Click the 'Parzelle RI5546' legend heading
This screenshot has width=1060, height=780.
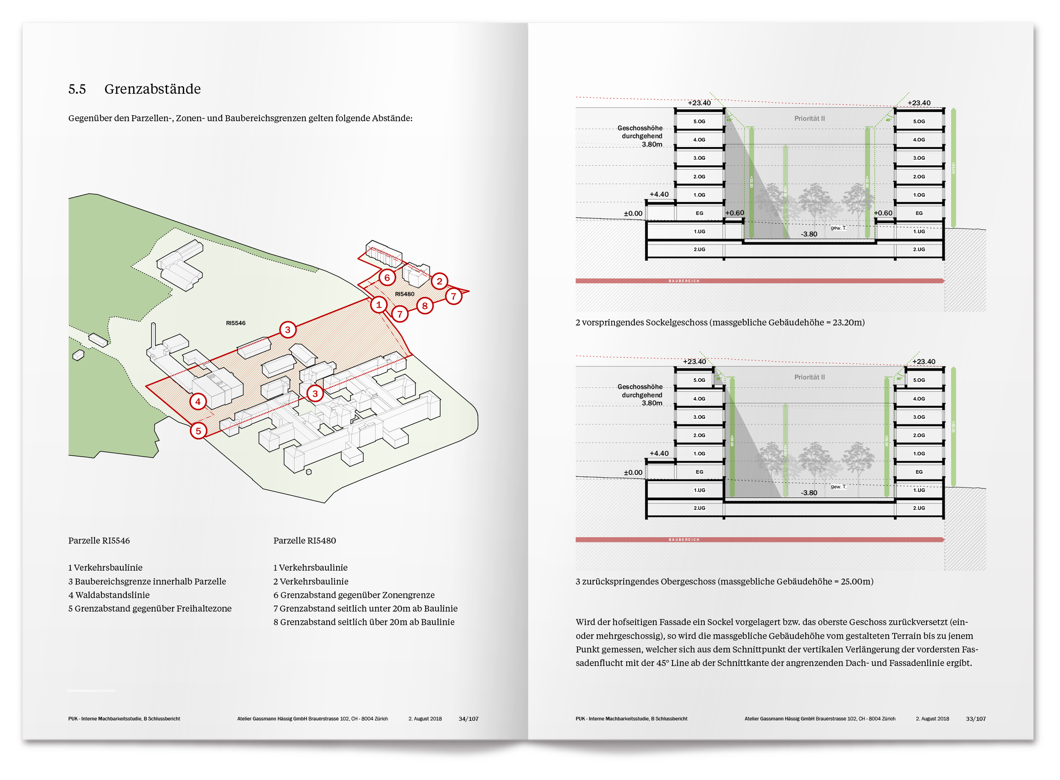(x=99, y=540)
